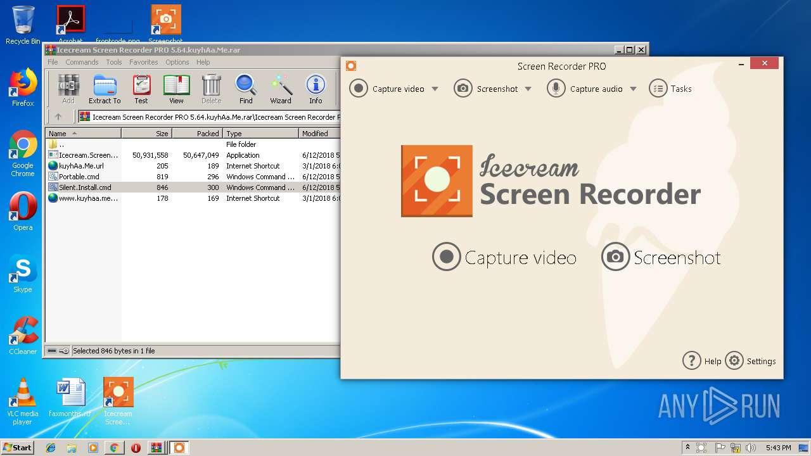The width and height of the screenshot is (811, 456).
Task: Select the Portable.cmd file
Action: tap(193, 177)
